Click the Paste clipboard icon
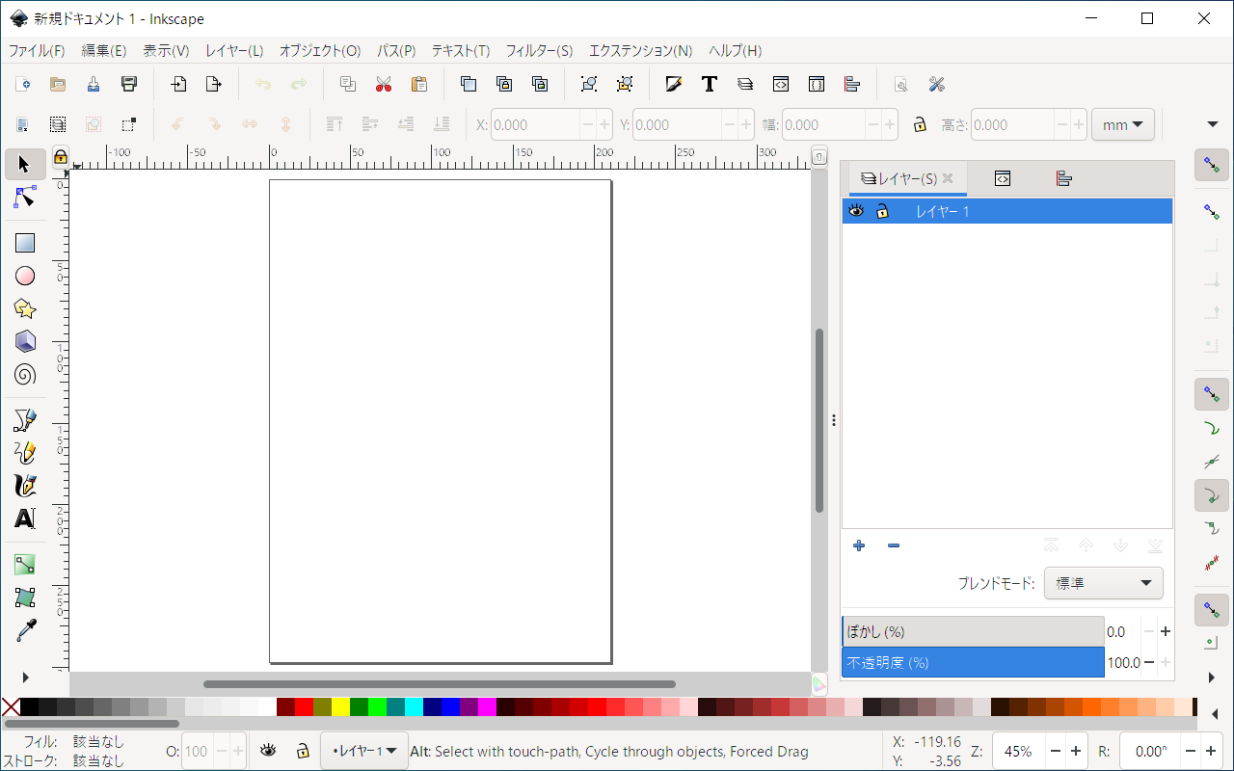Image resolution: width=1234 pixels, height=771 pixels. click(x=419, y=85)
